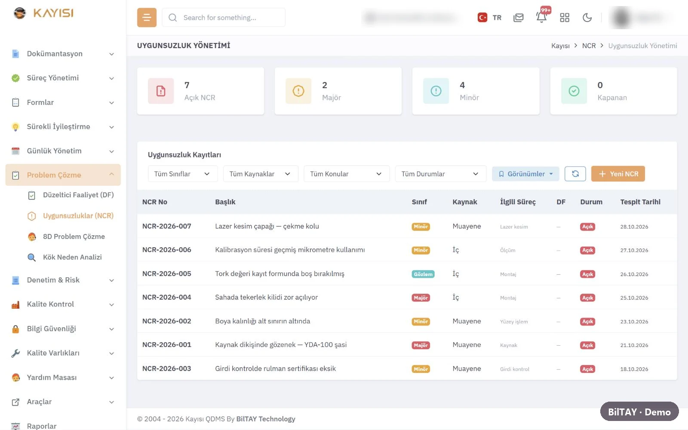The width and height of the screenshot is (688, 430).
Task: Click the Kalite Varlıkları wrench icon
Action: [15, 353]
